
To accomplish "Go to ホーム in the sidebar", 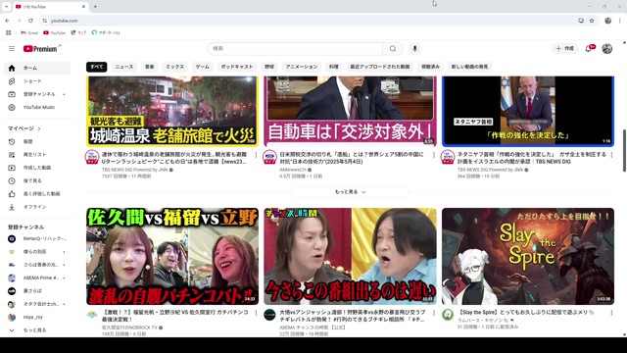I will (x=37, y=68).
